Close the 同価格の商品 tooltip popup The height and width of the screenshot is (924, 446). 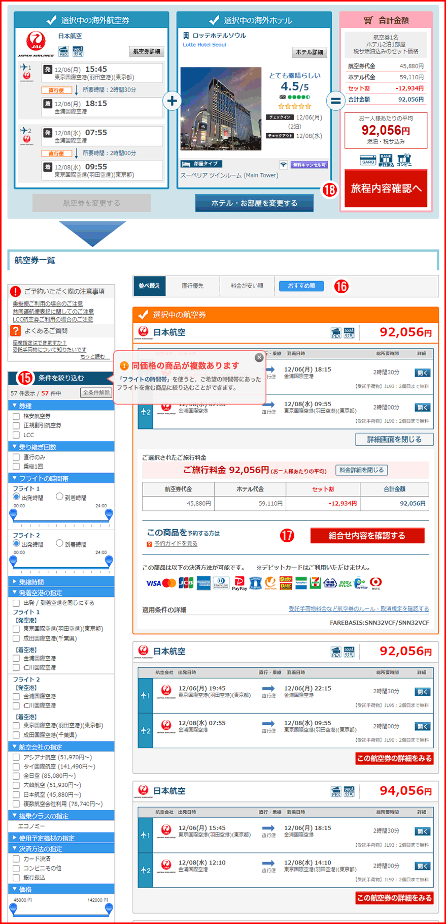click(x=259, y=357)
